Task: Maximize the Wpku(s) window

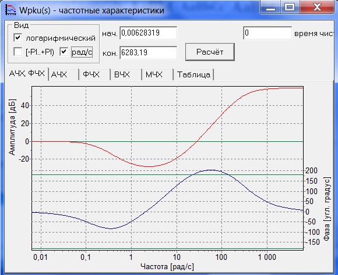Action: [290, 8]
